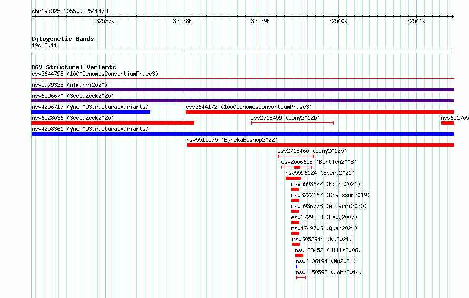Screen dimensions: 469x298
Task: Click the 32539k ruler tick label
Action: [260, 21]
